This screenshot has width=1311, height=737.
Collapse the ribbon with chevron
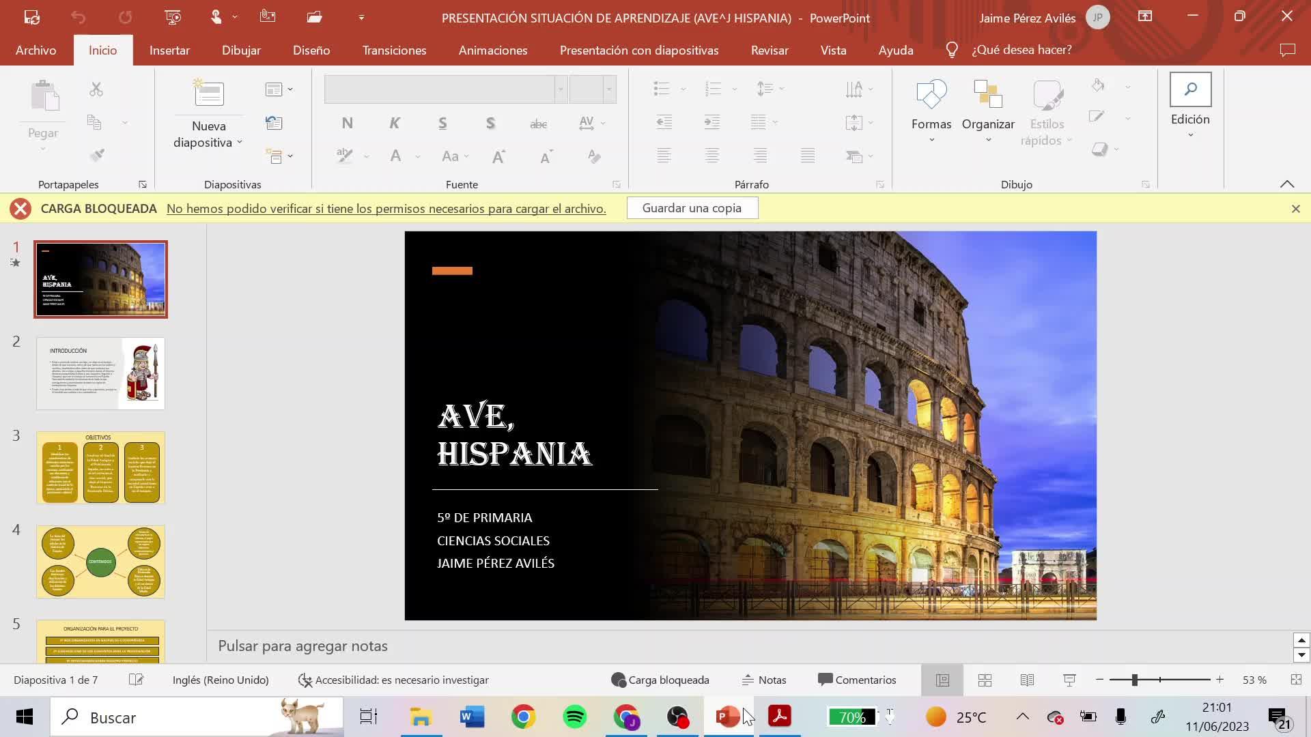pyautogui.click(x=1286, y=184)
